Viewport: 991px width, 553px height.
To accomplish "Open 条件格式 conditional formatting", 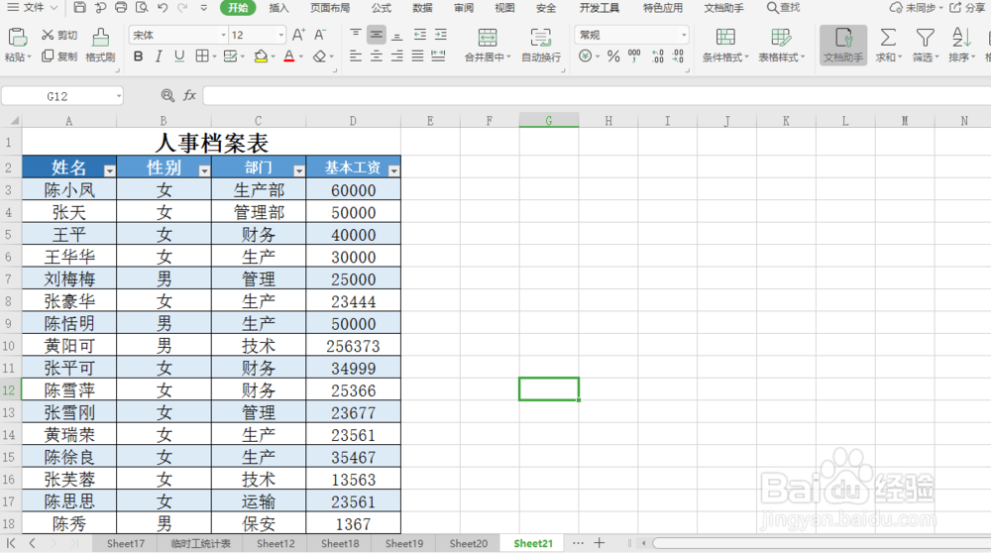I will click(725, 45).
